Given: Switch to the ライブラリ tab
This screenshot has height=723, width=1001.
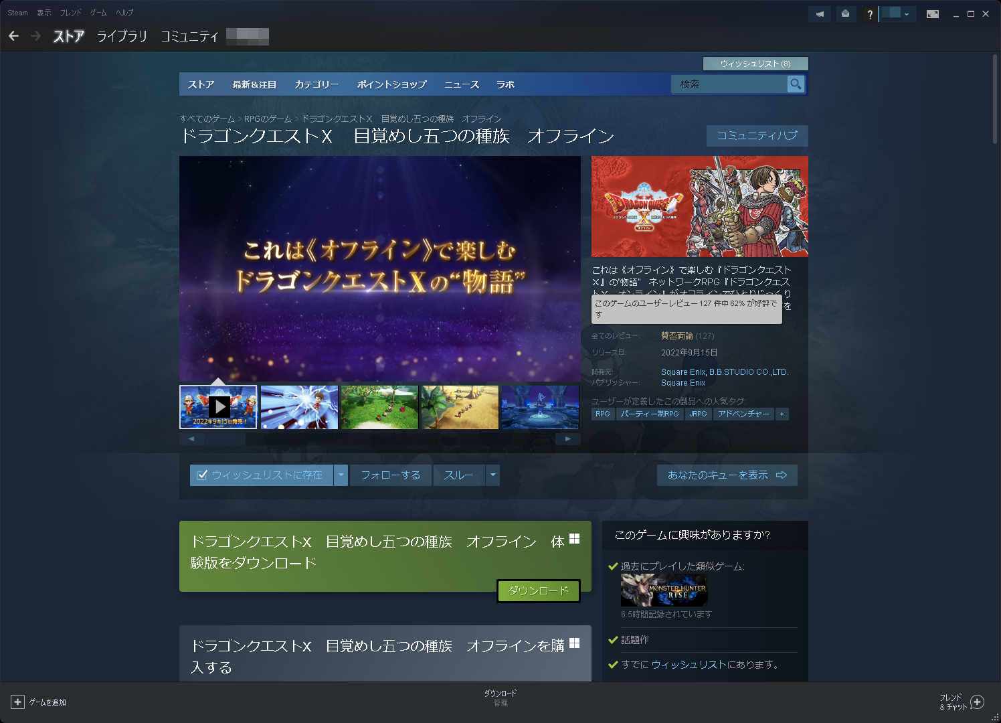Looking at the screenshot, I should tap(122, 37).
